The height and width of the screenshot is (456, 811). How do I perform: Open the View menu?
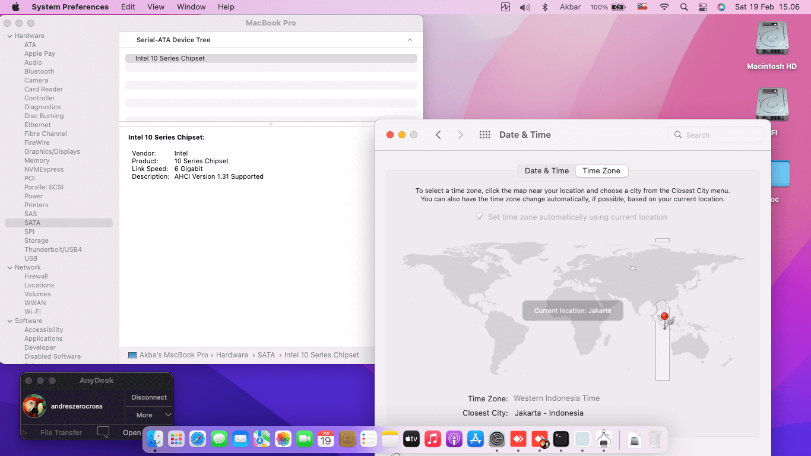tap(156, 7)
